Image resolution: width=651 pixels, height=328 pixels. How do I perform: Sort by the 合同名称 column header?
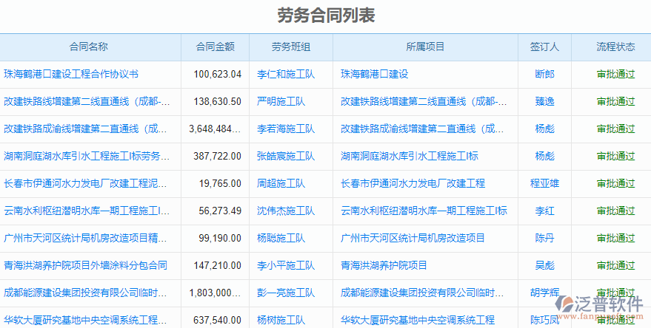coord(88,47)
